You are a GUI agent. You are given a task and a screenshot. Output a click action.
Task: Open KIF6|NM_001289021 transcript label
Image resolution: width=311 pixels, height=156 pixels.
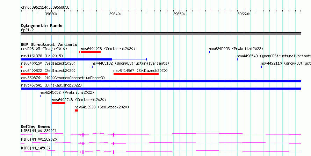click(39, 131)
